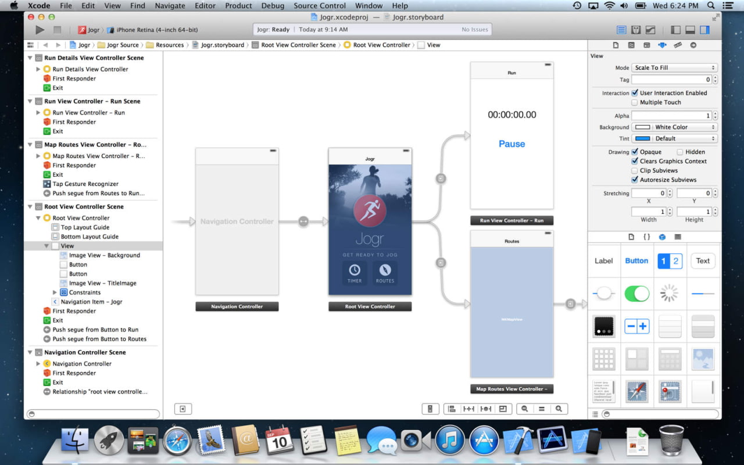Disable User Interaction Enabled checkbox

tap(635, 93)
